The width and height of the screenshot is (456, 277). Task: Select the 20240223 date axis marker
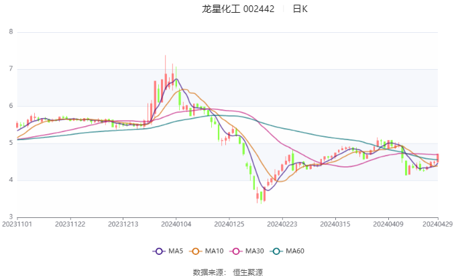282,224
